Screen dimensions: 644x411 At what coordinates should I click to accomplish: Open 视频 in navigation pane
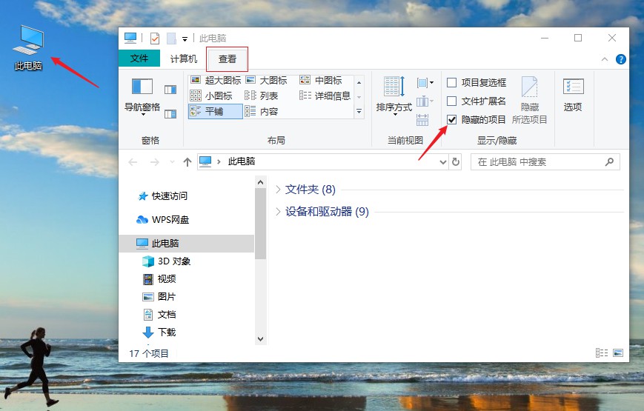tap(159, 279)
